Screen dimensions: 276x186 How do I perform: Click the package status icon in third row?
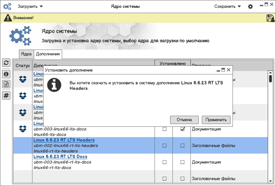[23, 112]
